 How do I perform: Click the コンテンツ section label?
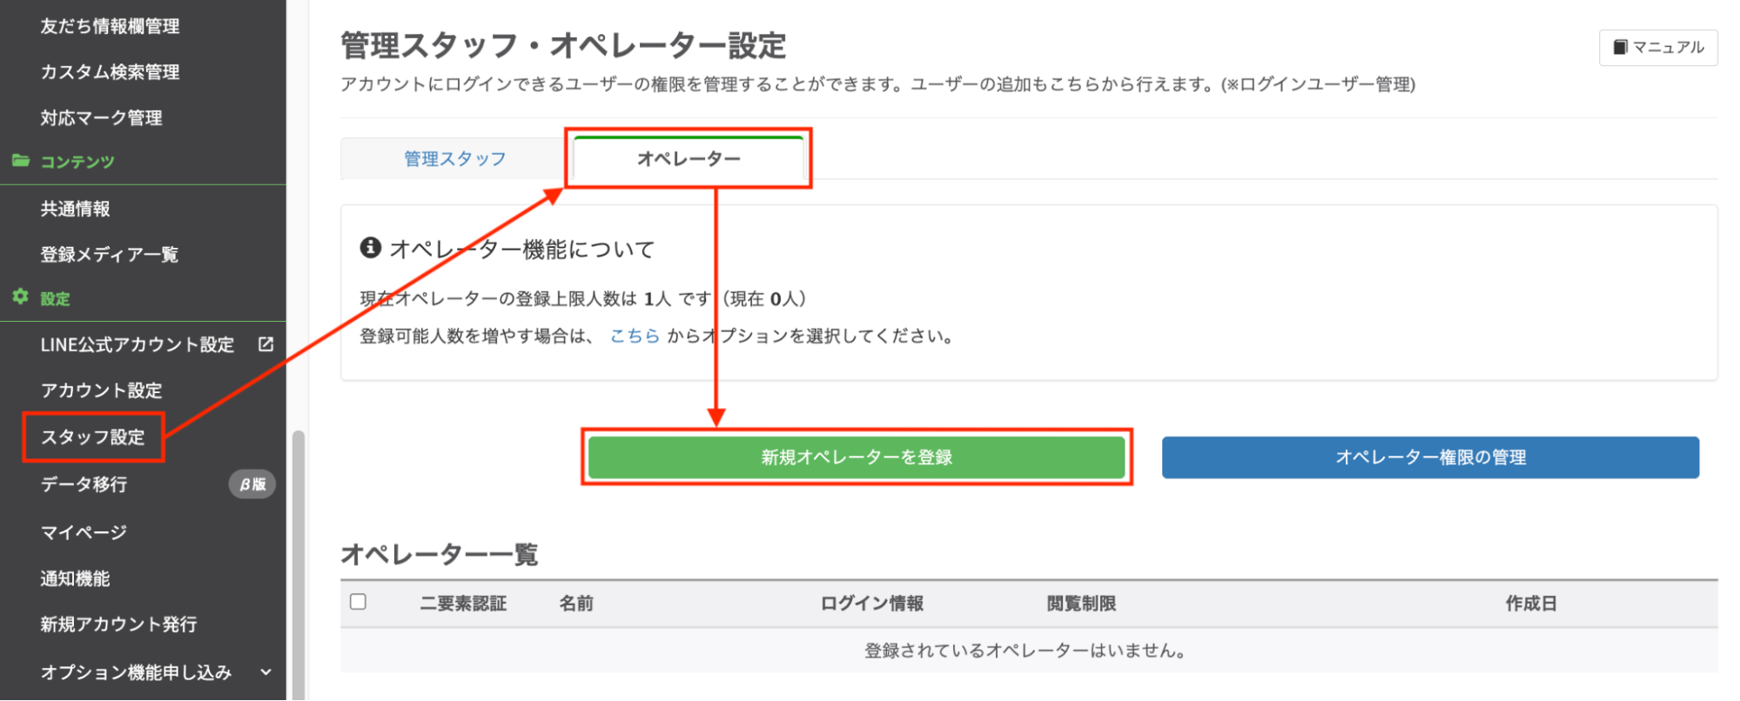(77, 162)
